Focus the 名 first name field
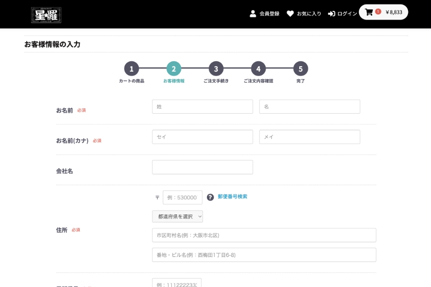This screenshot has width=431, height=287. (x=309, y=107)
